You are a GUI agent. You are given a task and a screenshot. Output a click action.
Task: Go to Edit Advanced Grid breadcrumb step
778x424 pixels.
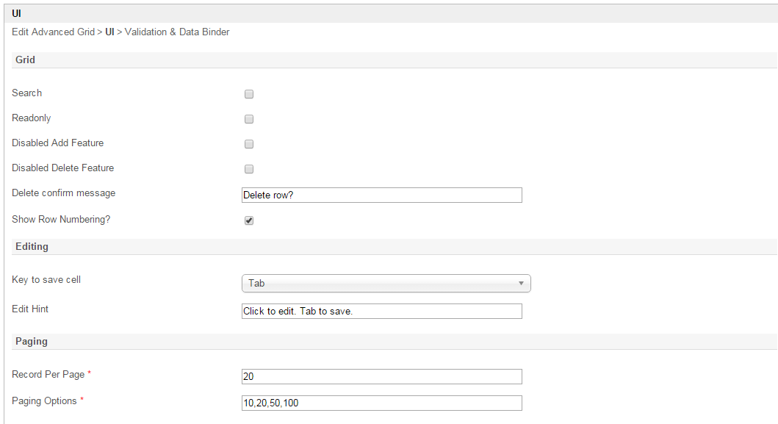coord(53,32)
